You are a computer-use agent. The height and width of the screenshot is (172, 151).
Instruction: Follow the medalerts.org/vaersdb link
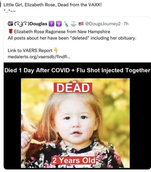click(x=39, y=57)
